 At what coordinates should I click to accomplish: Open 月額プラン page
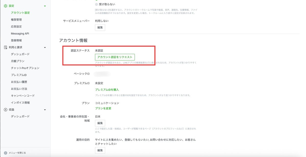click(x=18, y=61)
